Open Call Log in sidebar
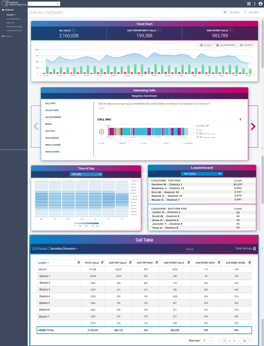Screen dimensions: 264x346 pyautogui.click(x=8, y=36)
